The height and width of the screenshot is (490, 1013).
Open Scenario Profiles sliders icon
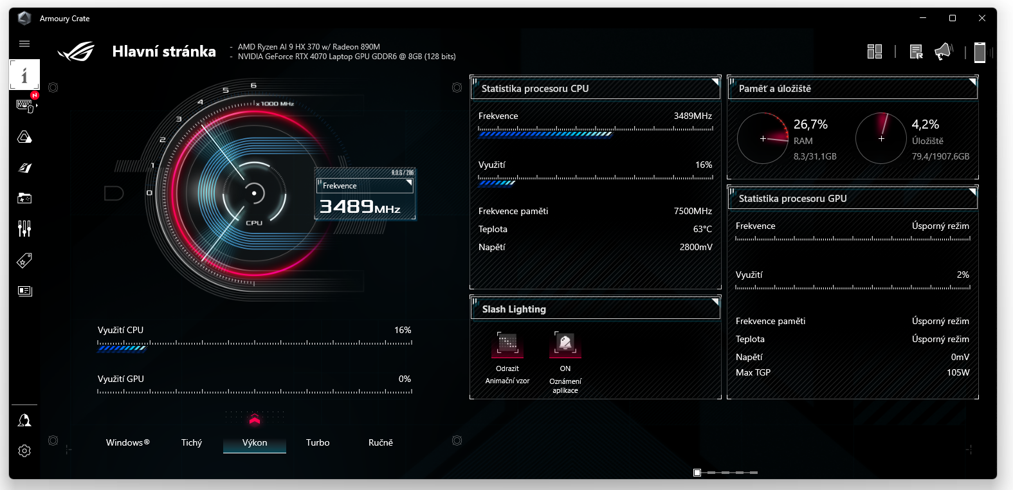click(24, 228)
